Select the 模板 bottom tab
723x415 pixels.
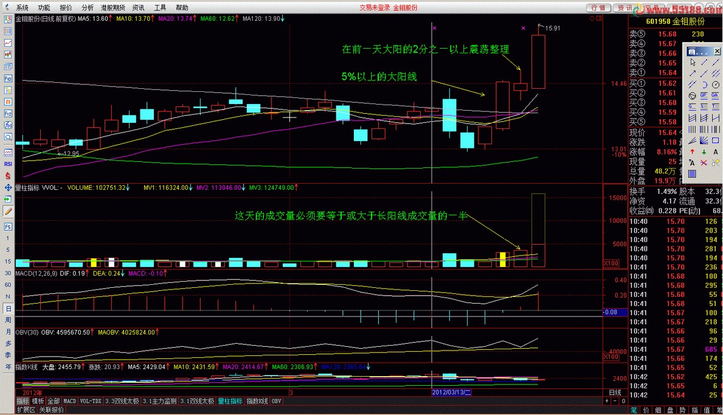pos(38,401)
